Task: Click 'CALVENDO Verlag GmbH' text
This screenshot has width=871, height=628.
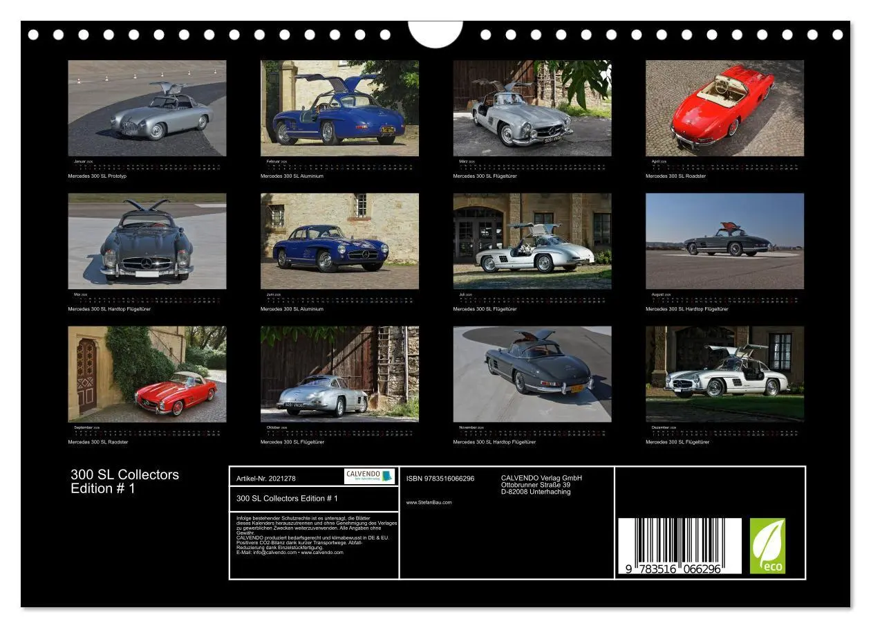Action: [x=541, y=478]
